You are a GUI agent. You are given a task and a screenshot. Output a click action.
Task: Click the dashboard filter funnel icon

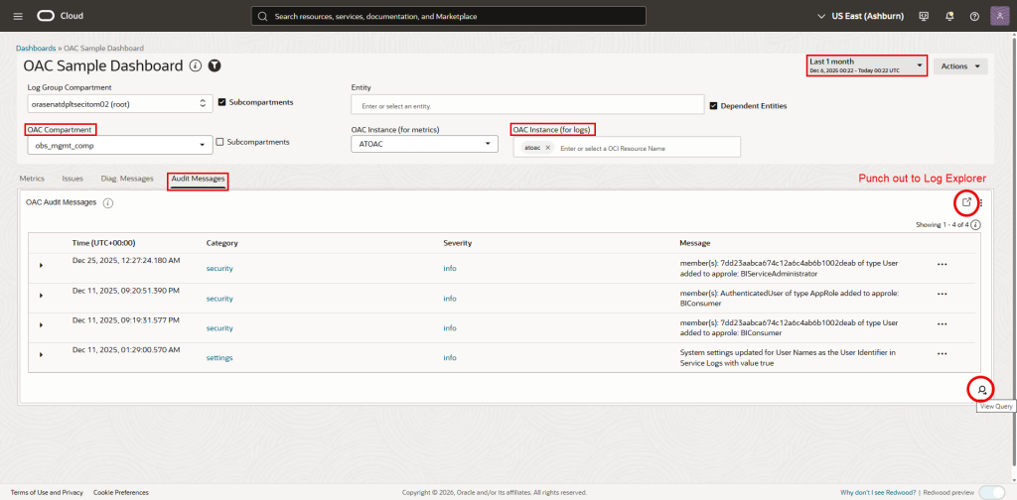click(215, 65)
